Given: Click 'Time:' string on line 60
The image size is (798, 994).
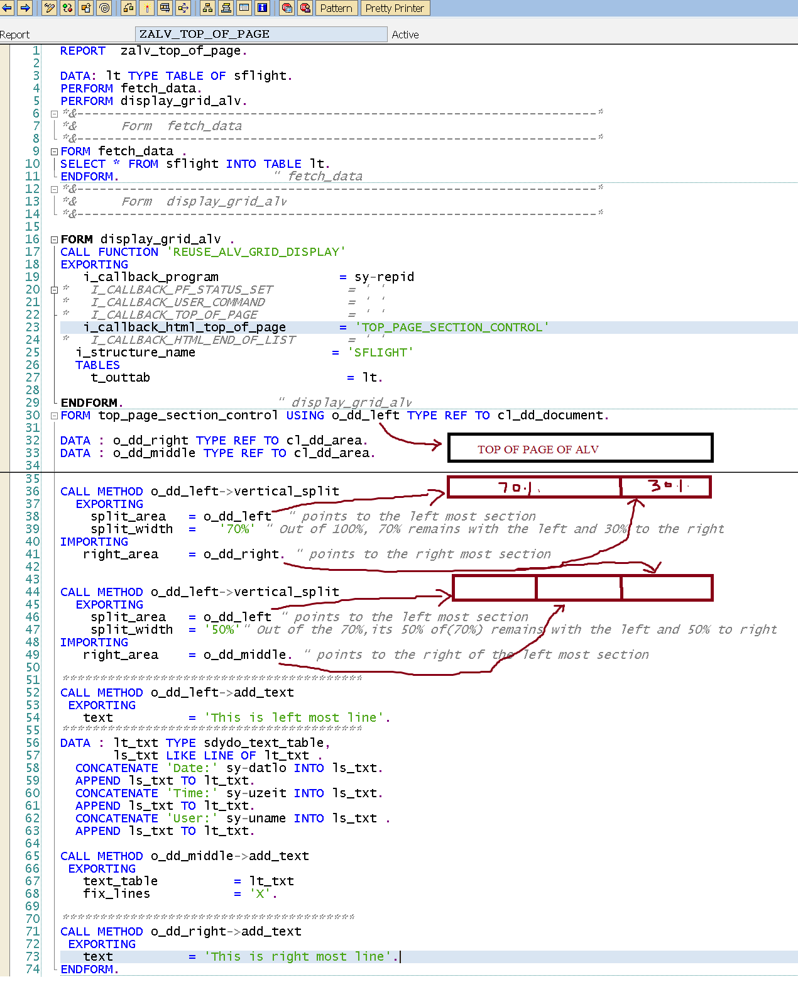Looking at the screenshot, I should 192,793.
